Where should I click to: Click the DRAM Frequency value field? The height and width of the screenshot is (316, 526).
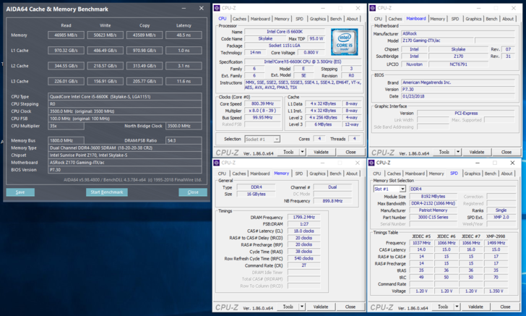[x=303, y=217]
